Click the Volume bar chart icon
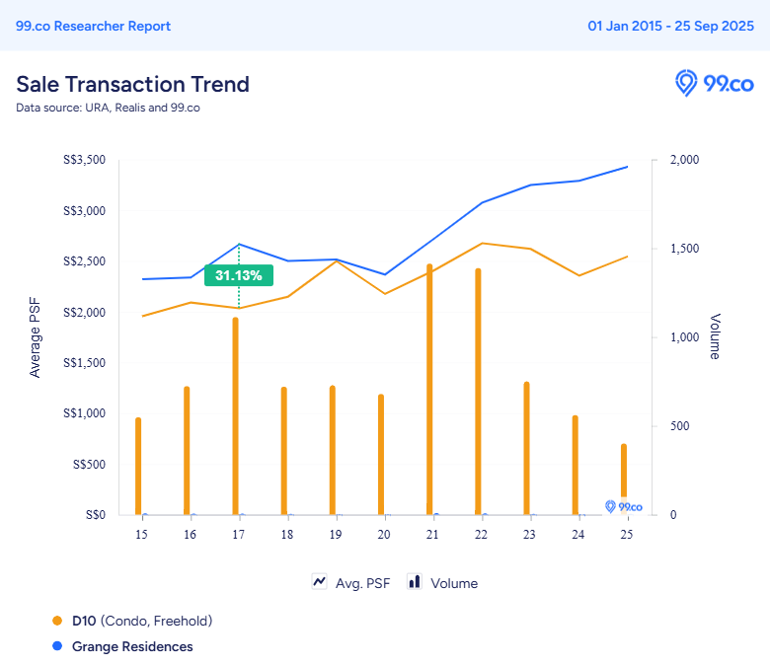 415,582
